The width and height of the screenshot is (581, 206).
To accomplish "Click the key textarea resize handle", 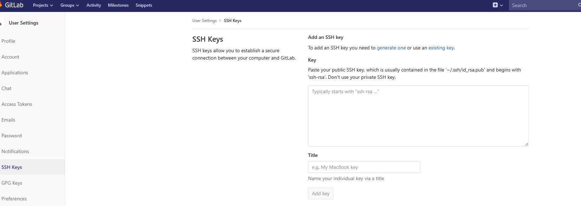I will (526, 144).
